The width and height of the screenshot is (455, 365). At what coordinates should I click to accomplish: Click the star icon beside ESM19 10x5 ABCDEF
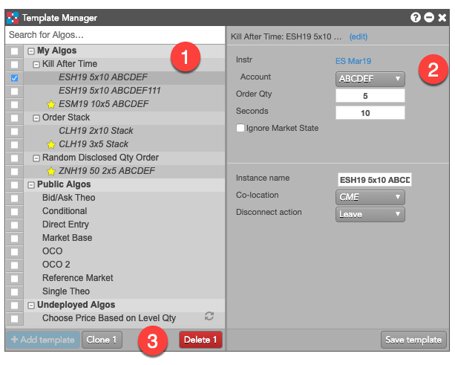pos(51,104)
